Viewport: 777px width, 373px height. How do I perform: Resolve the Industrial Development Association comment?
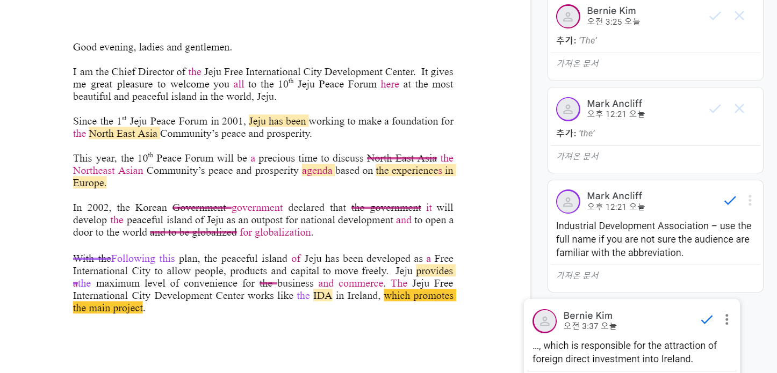(730, 201)
